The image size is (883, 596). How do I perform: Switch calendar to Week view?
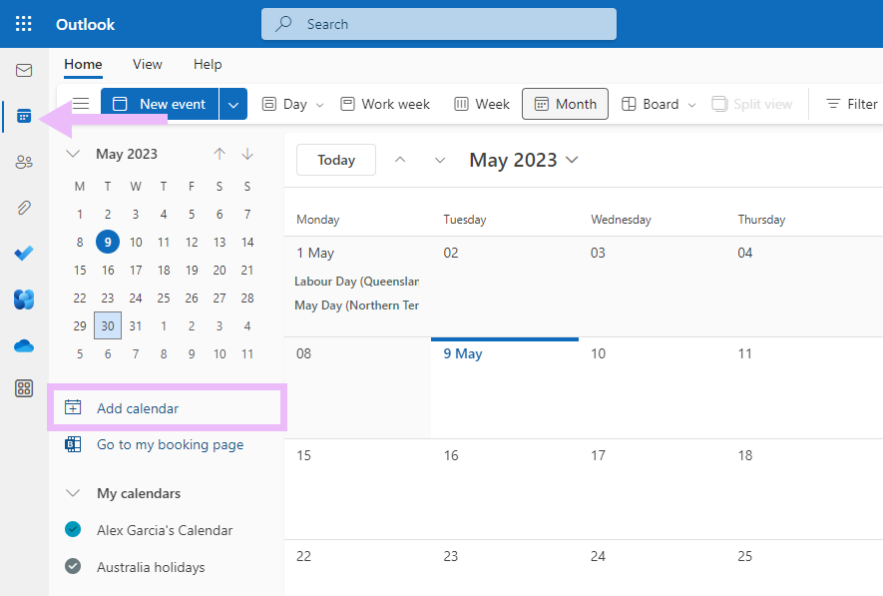coord(482,103)
